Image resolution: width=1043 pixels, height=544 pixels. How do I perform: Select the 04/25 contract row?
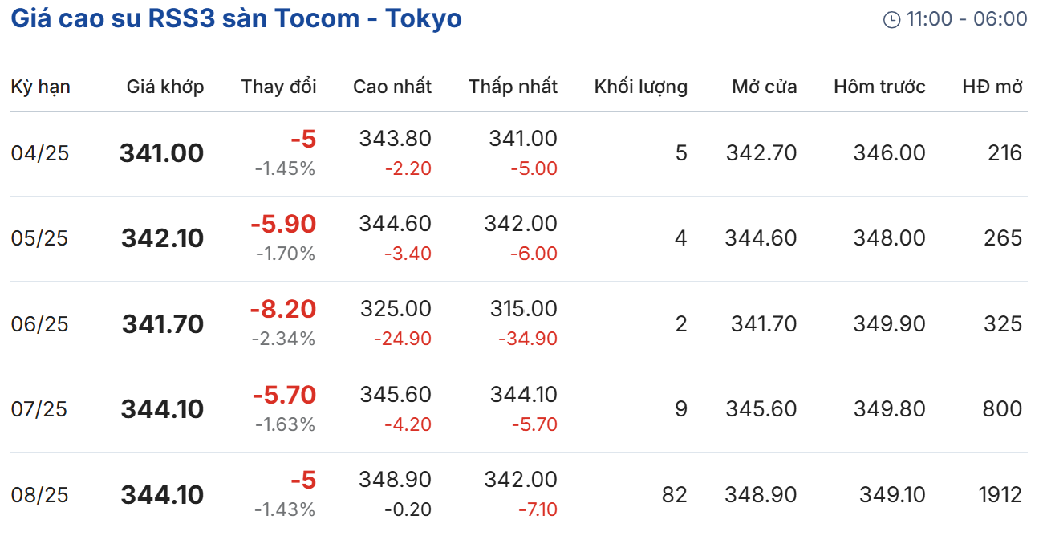(40, 153)
